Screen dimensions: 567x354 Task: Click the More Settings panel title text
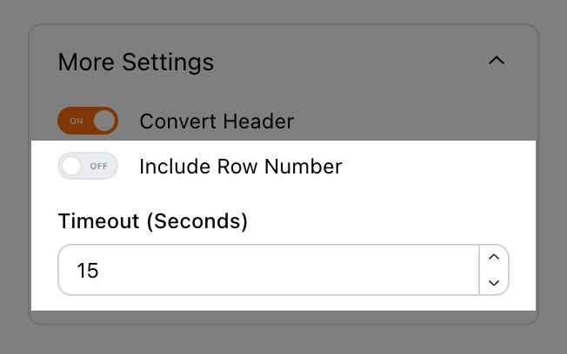(x=136, y=62)
